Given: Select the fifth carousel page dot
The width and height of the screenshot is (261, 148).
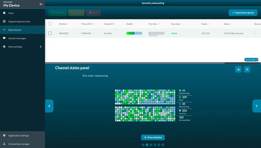Looking at the screenshot, I should pyautogui.click(x=159, y=145).
